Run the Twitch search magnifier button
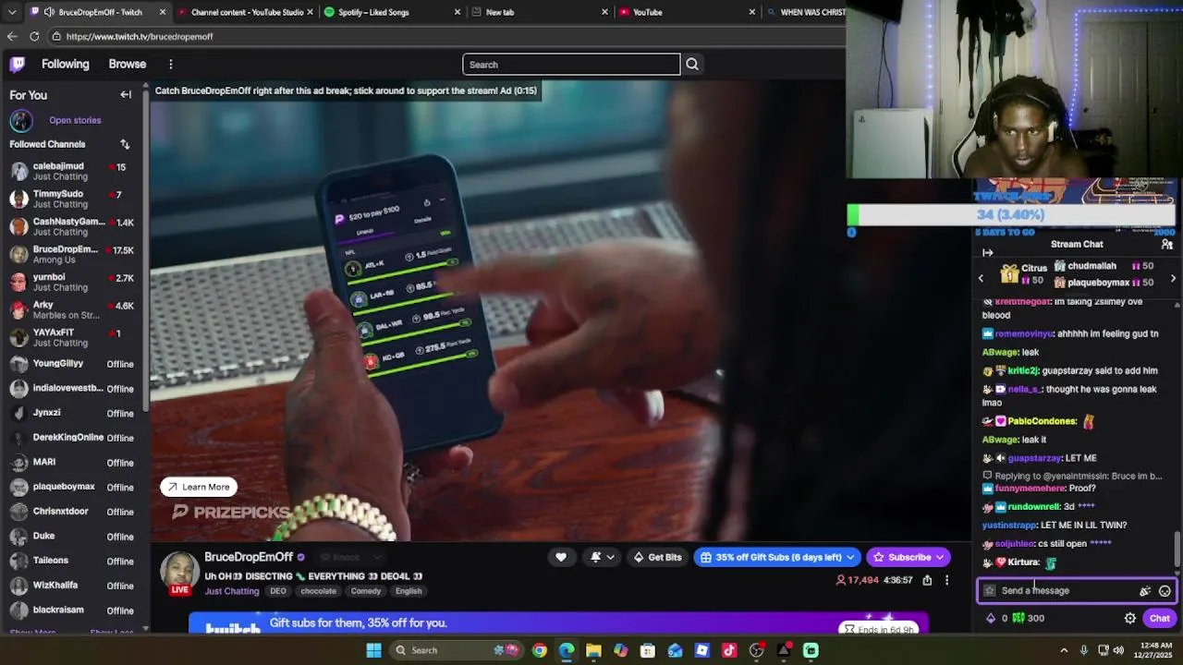Image resolution: width=1183 pixels, height=665 pixels. pos(692,65)
